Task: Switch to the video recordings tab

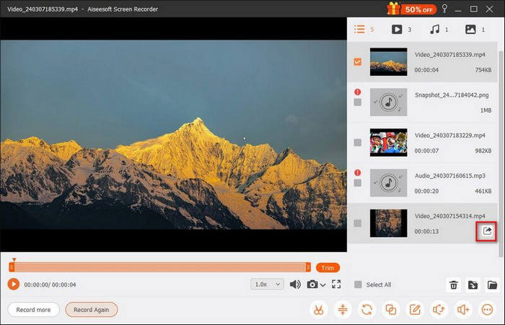Action: pyautogui.click(x=397, y=30)
